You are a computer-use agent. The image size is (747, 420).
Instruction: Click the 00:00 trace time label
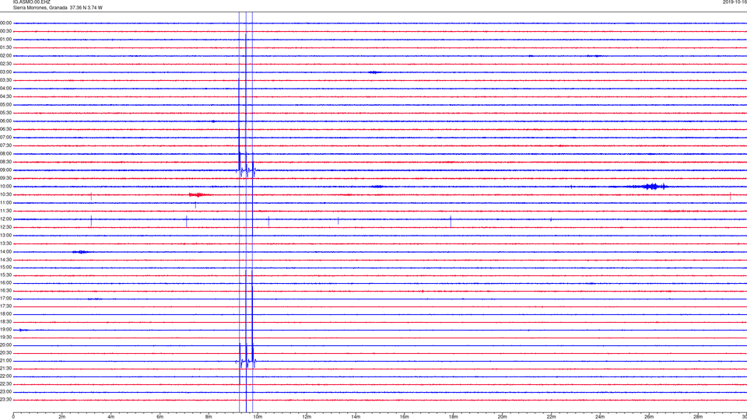click(5, 23)
